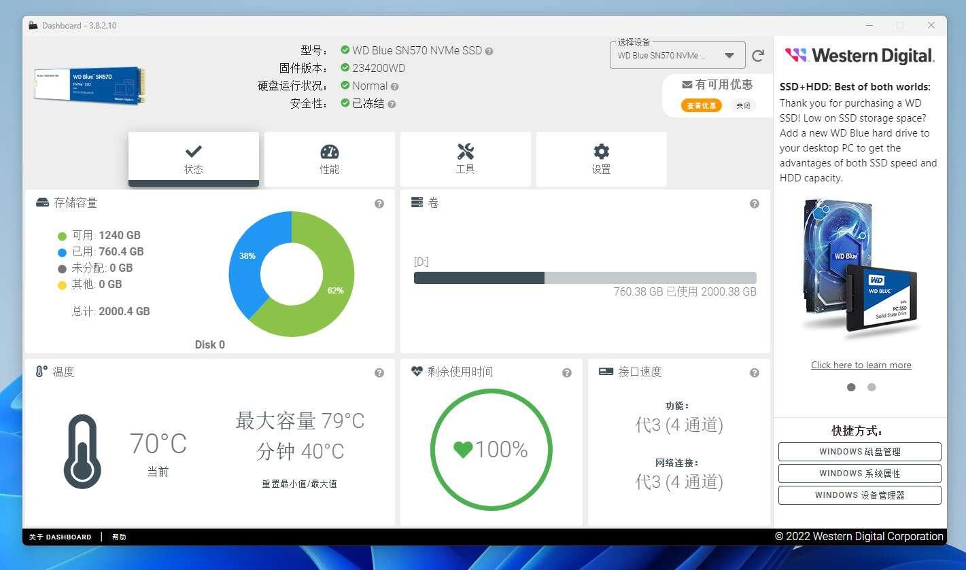Switch to the 工具 tab
966x570 pixels.
(x=466, y=159)
